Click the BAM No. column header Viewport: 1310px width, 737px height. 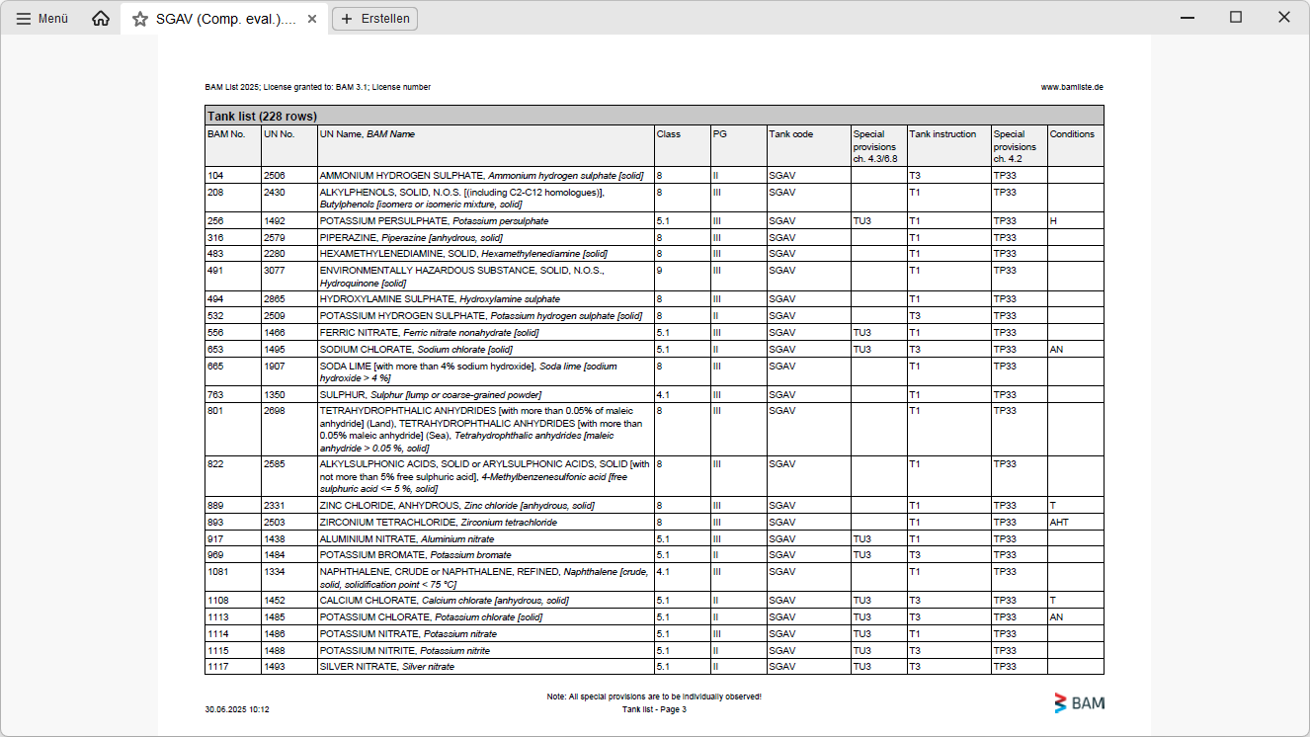coord(226,134)
